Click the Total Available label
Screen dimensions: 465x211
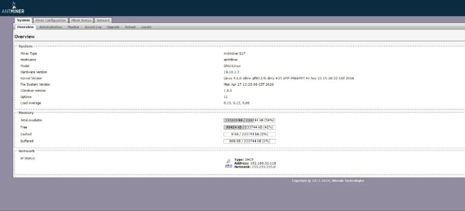pyautogui.click(x=31, y=120)
